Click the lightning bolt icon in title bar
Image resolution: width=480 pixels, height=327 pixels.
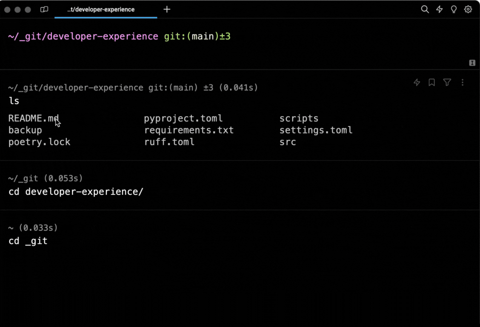pos(440,9)
